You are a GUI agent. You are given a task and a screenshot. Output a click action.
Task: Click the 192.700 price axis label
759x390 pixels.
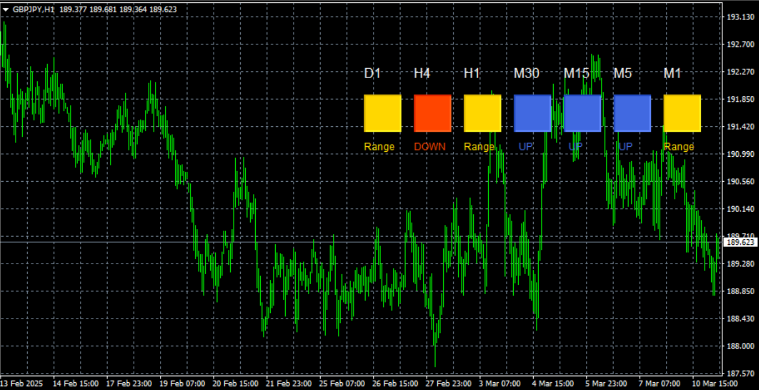[x=740, y=44]
